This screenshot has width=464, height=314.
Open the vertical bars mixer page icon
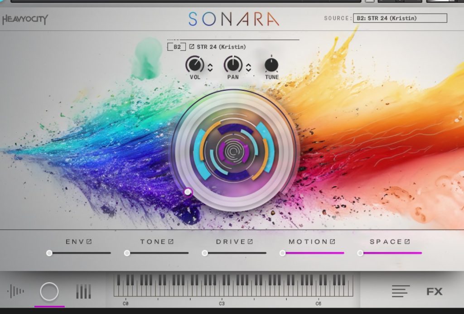[83, 291]
